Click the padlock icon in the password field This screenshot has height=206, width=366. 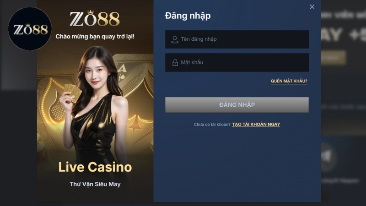[x=175, y=62]
